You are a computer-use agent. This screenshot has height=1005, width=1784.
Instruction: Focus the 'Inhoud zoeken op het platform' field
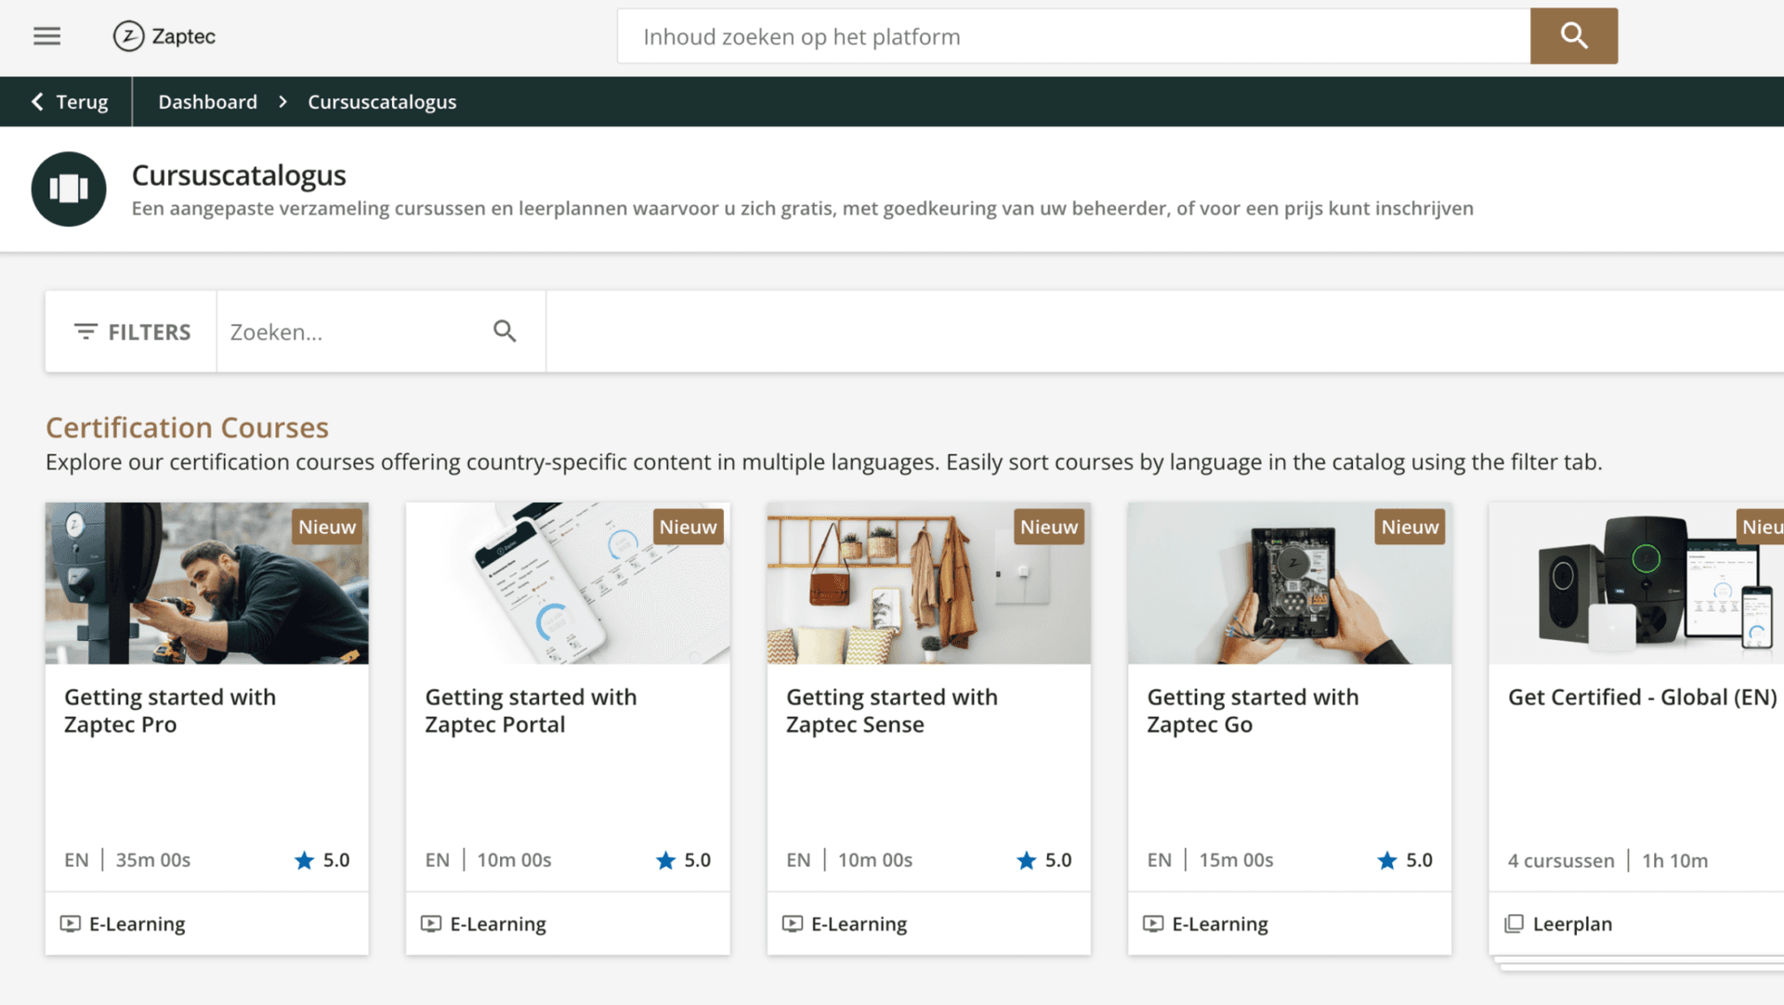1073,36
